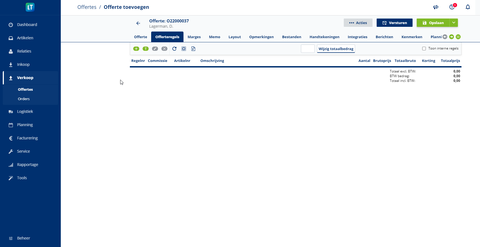Click the green add offer line icon
Image resolution: width=480 pixels, height=247 pixels.
click(x=136, y=49)
